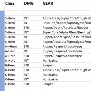91x91 pixels.
Task: Select STR cell in the A+-Hero row
Action: pos(33,47)
